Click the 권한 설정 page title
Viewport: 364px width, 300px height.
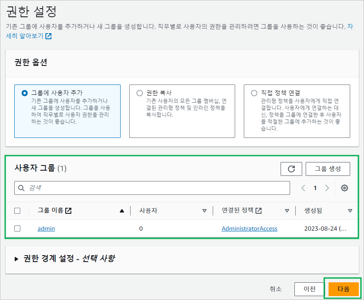click(31, 11)
